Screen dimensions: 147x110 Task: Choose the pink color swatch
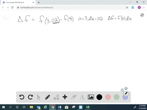[108, 97]
